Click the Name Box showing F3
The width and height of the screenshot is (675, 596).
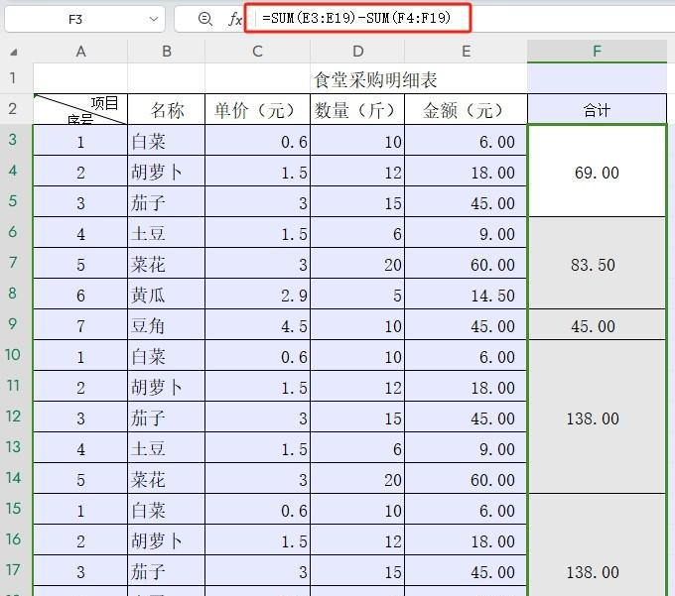[84, 20]
